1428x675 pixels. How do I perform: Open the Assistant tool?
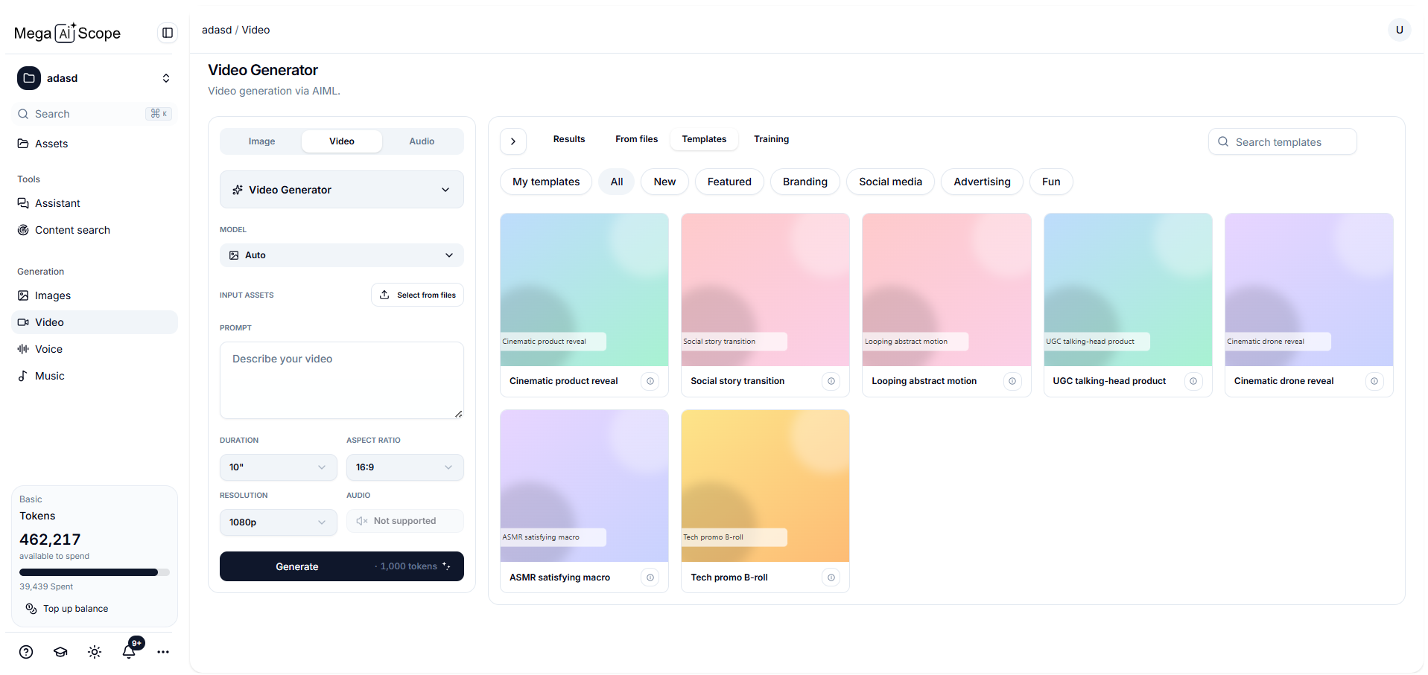(x=95, y=203)
